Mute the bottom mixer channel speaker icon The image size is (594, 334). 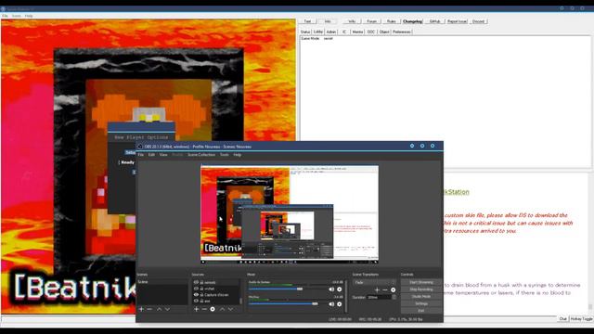[331, 303]
